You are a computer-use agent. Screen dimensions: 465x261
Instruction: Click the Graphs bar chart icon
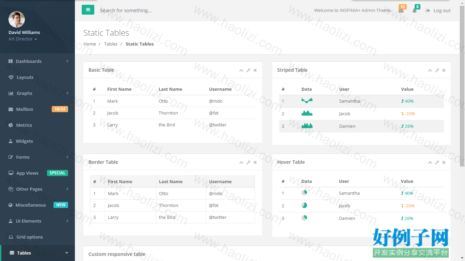[11, 93]
